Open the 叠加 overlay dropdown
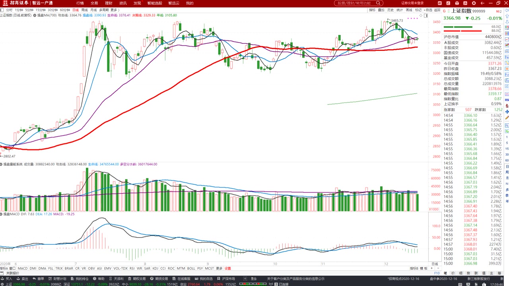The image size is (509, 286). pos(381,10)
